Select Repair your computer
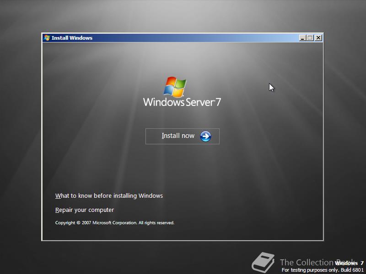This screenshot has width=366, height=274. pos(85,210)
